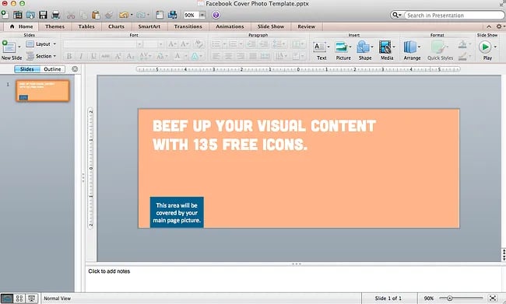The width and height of the screenshot is (506, 304).
Task: Open the Media insert icon
Action: (387, 51)
